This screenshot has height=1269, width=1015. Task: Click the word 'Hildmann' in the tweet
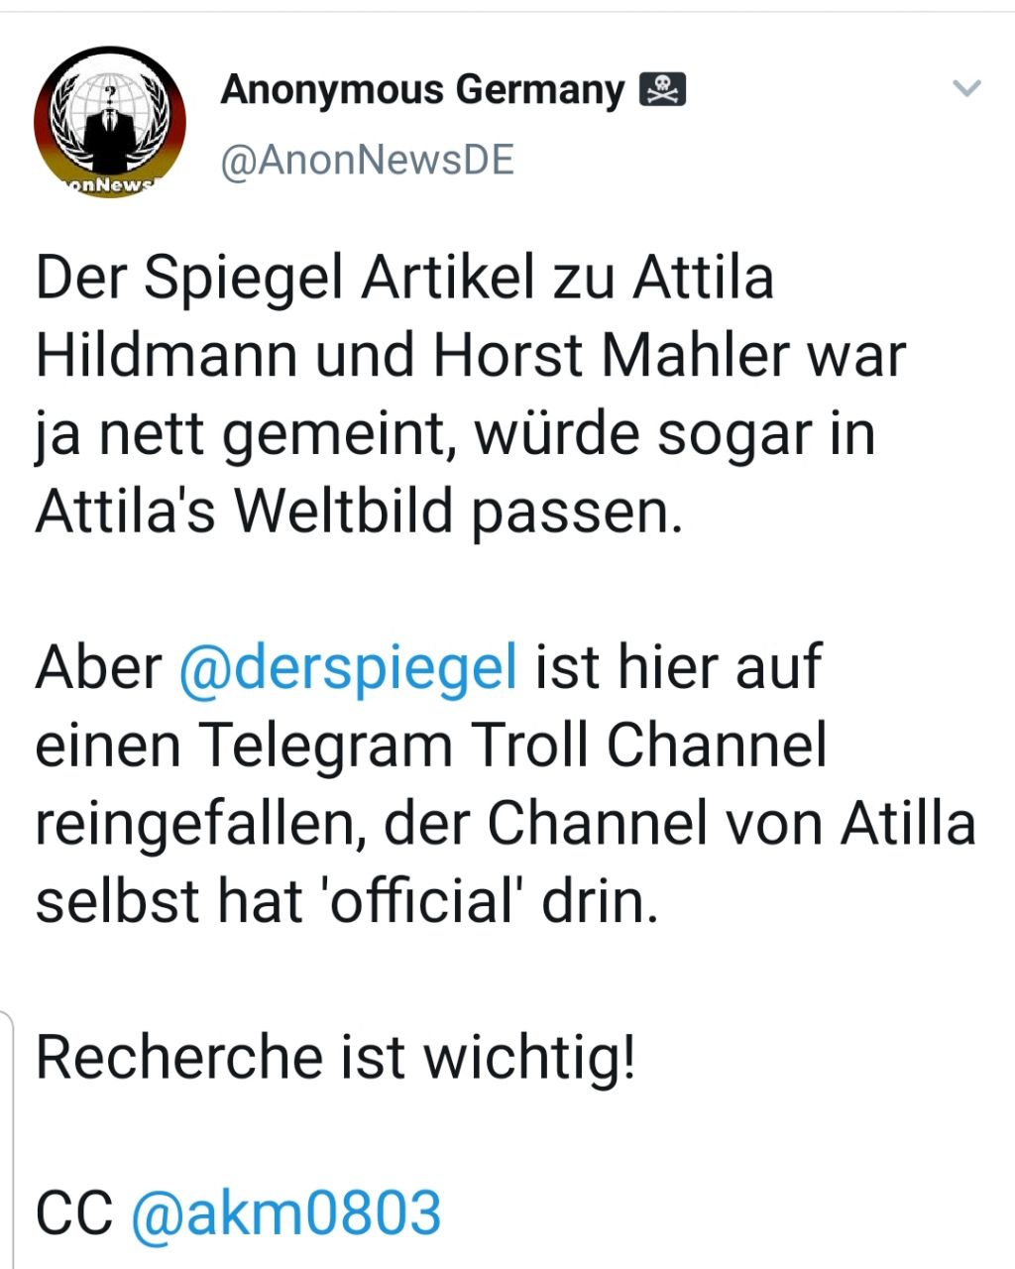(x=167, y=357)
